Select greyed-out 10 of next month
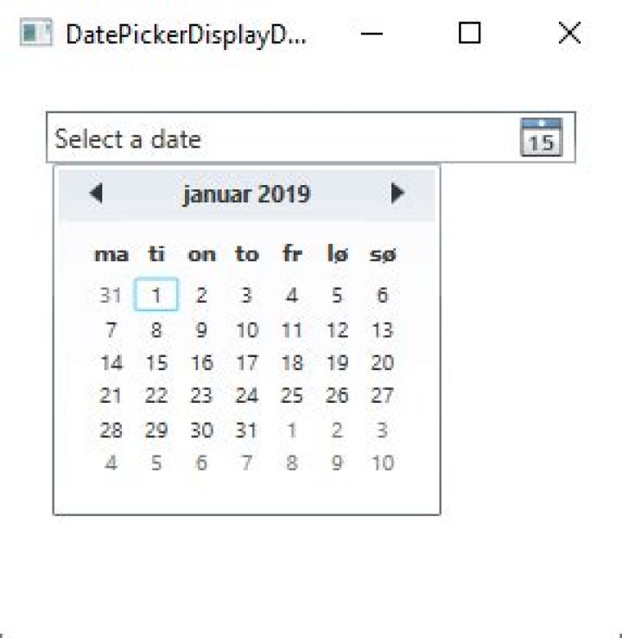This screenshot has height=638, width=622. tap(382, 463)
